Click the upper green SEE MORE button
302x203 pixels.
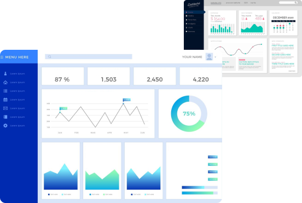pos(213,164)
